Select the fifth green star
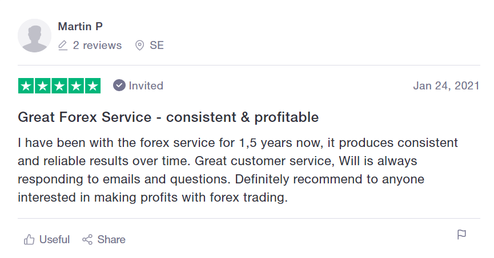Viewport: 494px width, 258px height. (x=93, y=86)
